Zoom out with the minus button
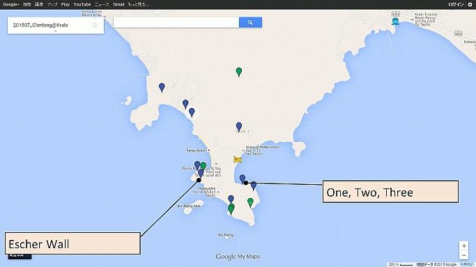476x267 pixels. click(463, 255)
